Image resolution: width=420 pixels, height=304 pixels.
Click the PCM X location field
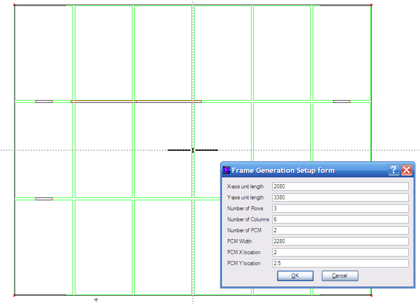[340, 252]
